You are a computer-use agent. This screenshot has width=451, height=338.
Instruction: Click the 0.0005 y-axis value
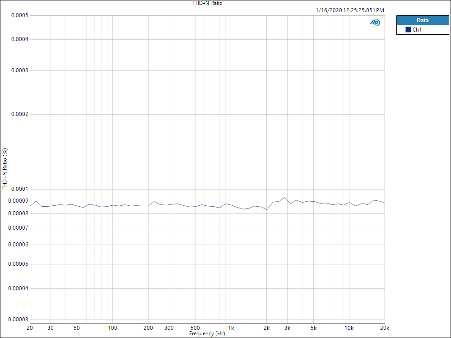[x=20, y=15]
